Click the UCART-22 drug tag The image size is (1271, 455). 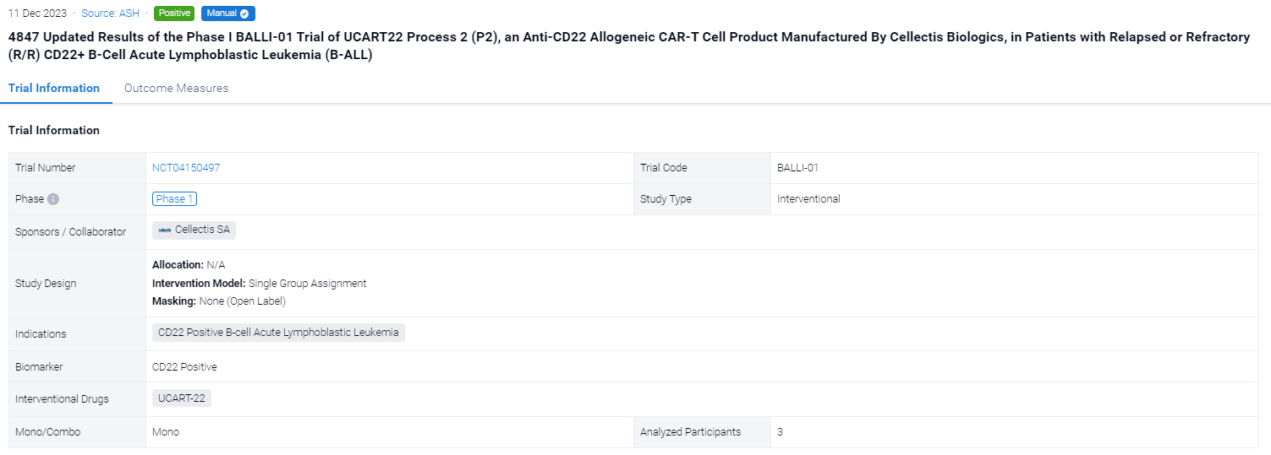coord(182,398)
